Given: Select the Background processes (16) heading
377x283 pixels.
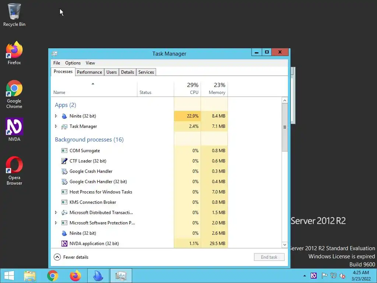Looking at the screenshot, I should pyautogui.click(x=89, y=140).
